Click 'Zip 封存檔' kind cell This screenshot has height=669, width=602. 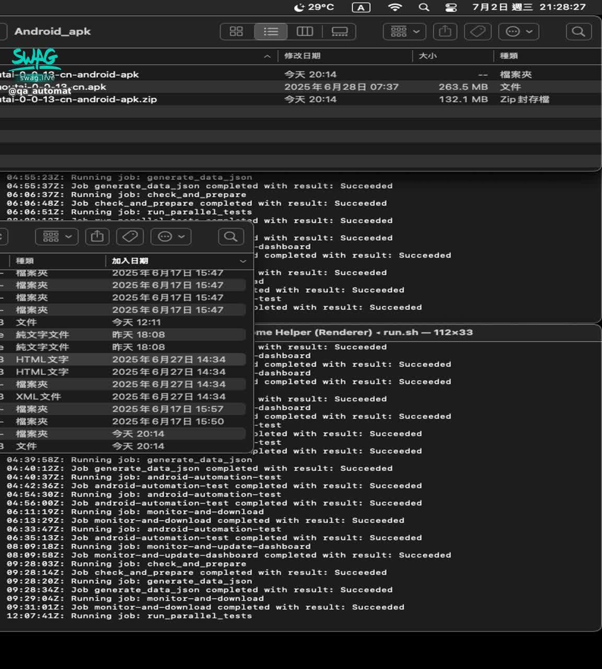(x=525, y=99)
